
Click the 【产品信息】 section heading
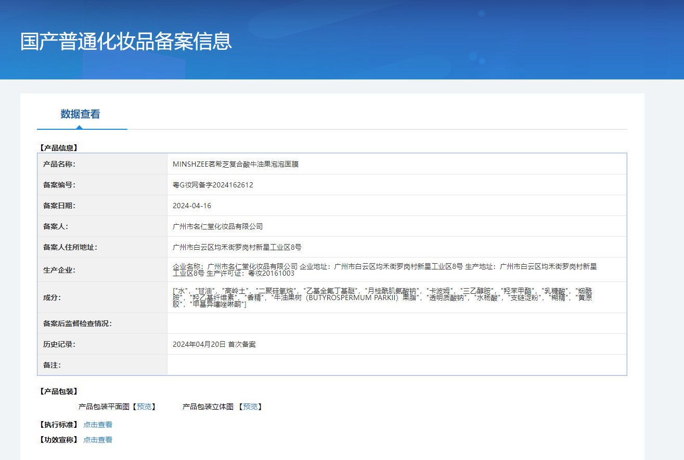(58, 148)
